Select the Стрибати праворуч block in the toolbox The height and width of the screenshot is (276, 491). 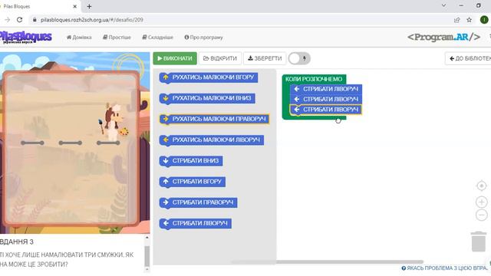click(198, 202)
